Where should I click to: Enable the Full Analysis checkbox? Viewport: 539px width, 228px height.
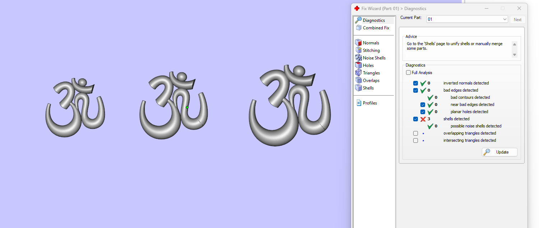[408, 73]
